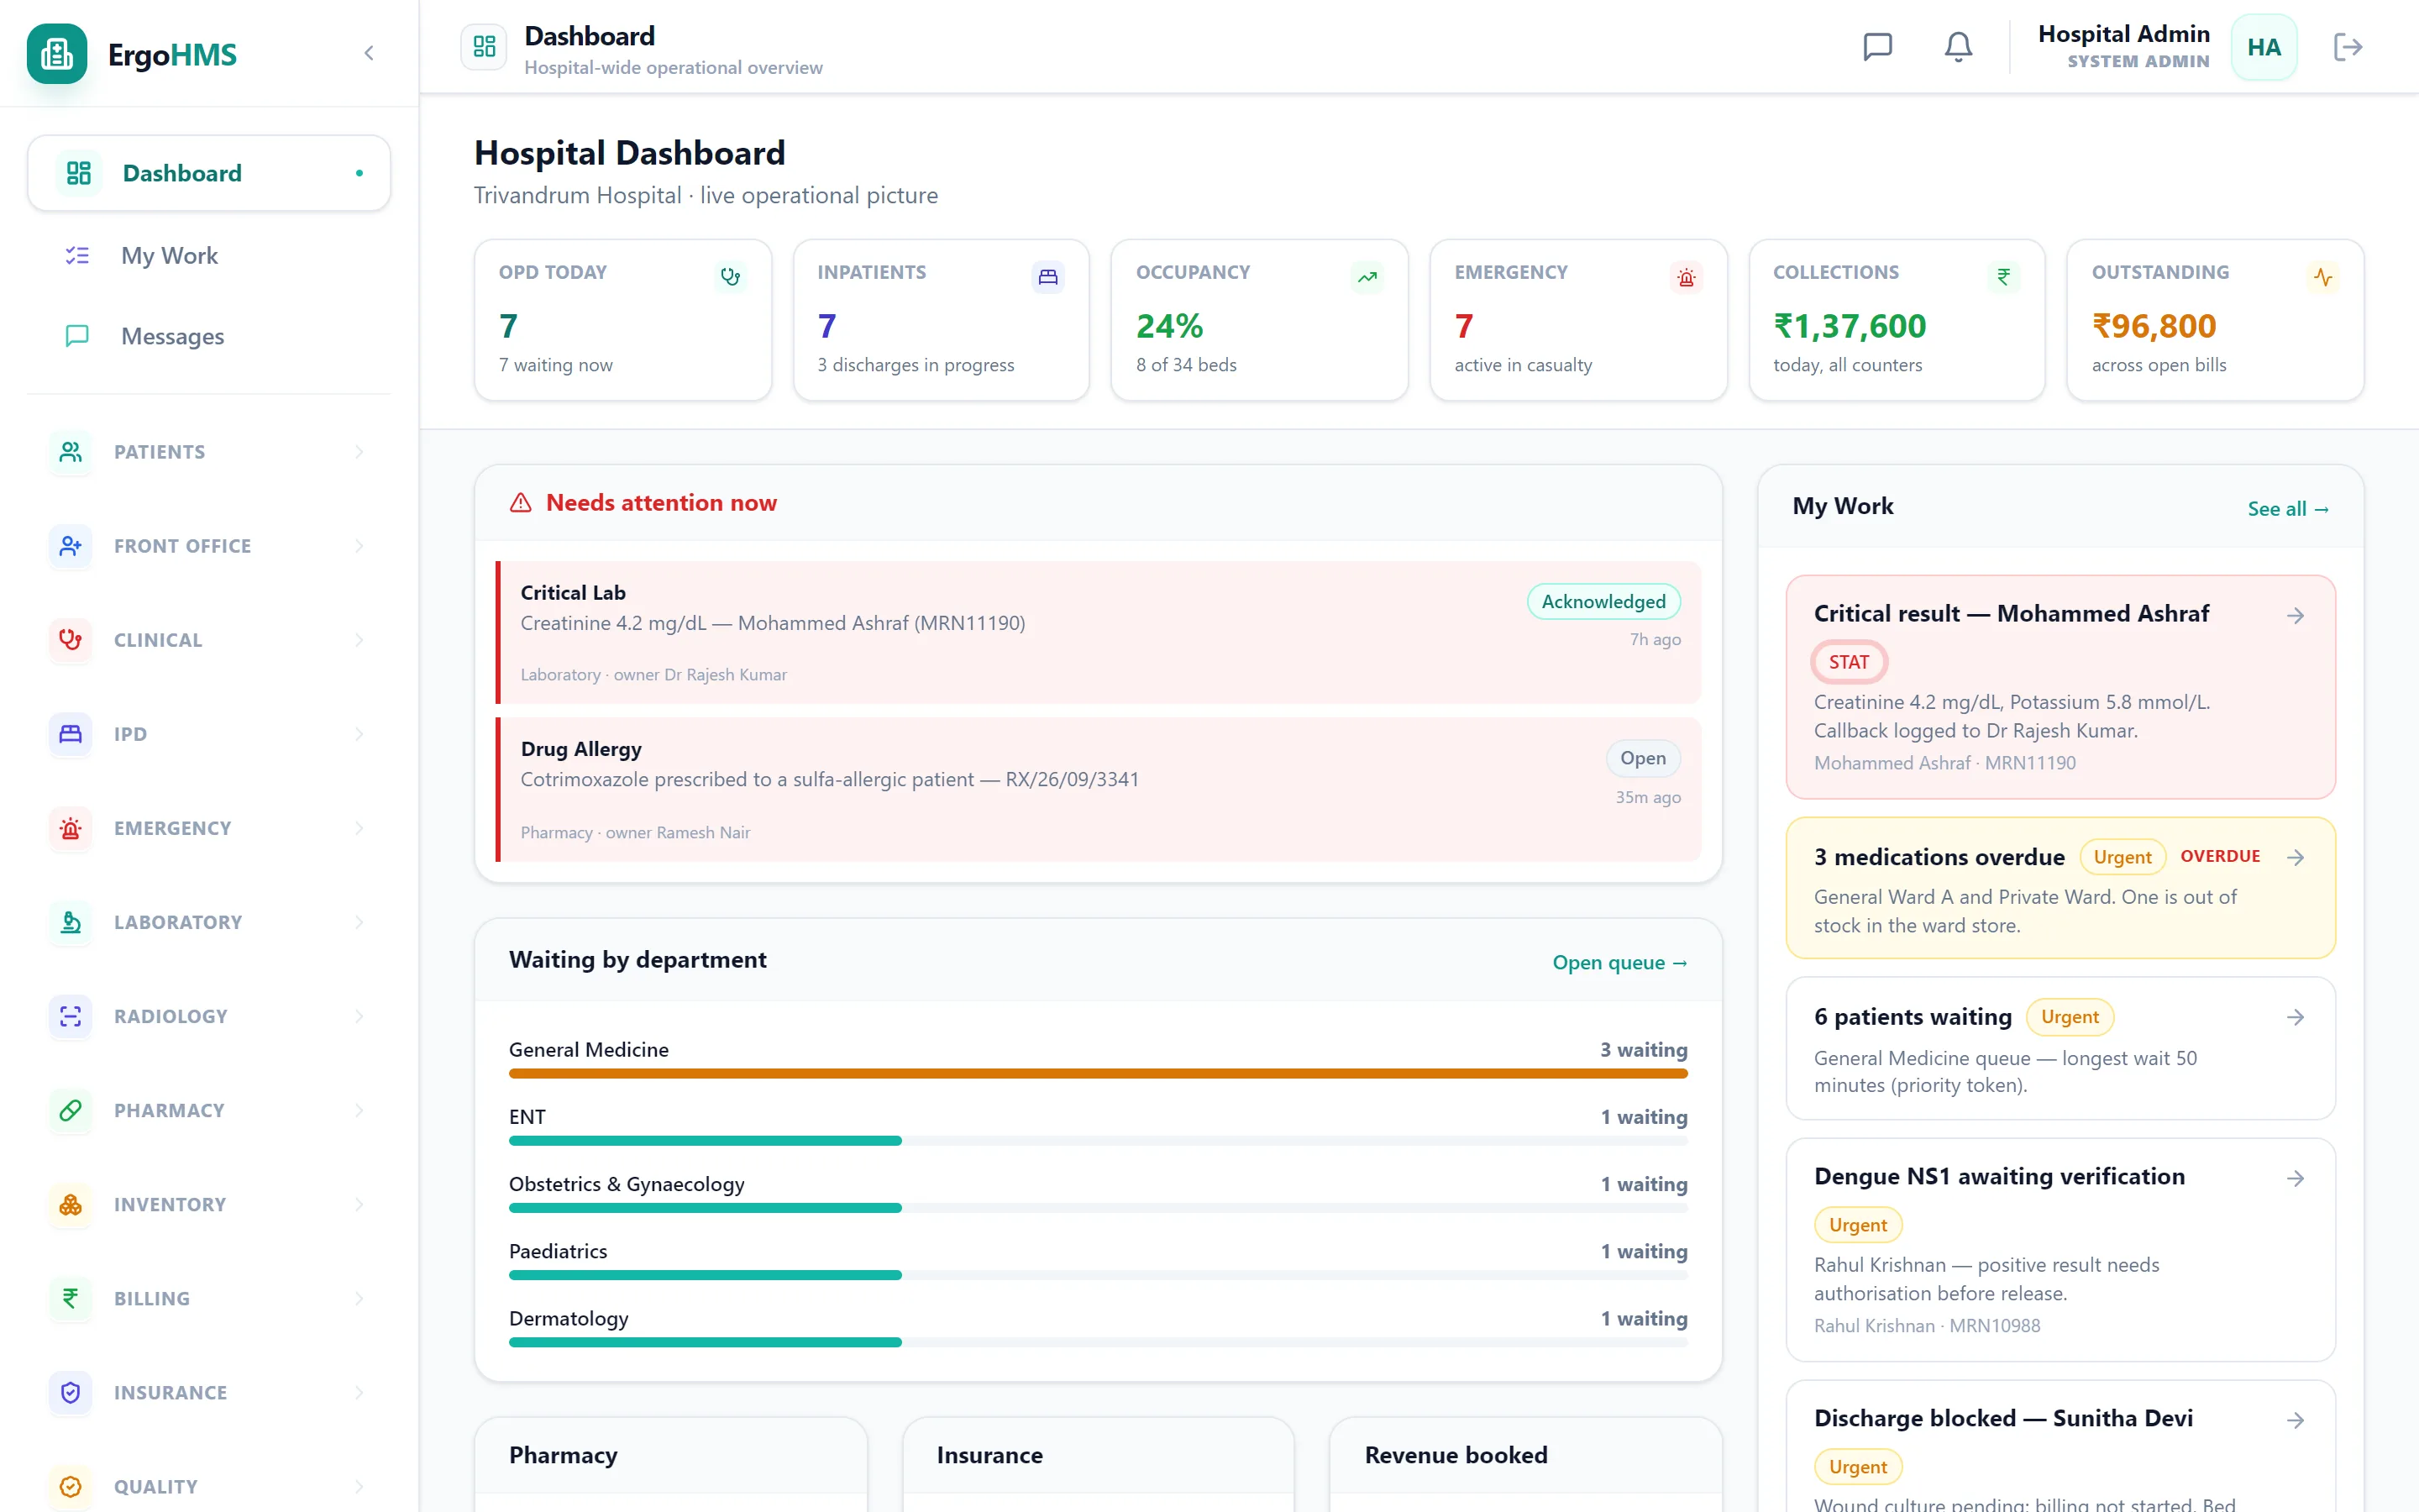Click the Acknowledged badge on Critical Lab
The image size is (2419, 1512).
tap(1603, 601)
